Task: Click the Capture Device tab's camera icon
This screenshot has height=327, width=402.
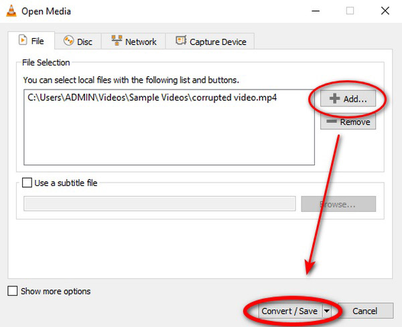Action: tap(181, 41)
